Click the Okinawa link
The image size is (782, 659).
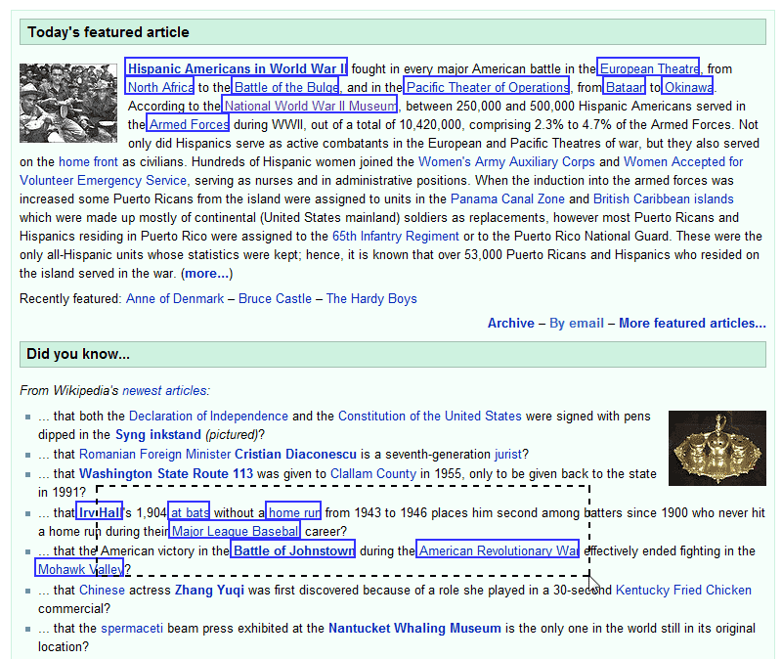[687, 86]
